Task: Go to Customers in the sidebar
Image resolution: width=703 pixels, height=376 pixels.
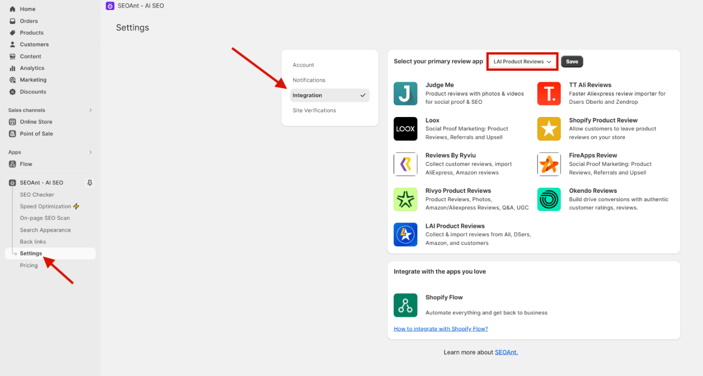Action: coord(34,44)
